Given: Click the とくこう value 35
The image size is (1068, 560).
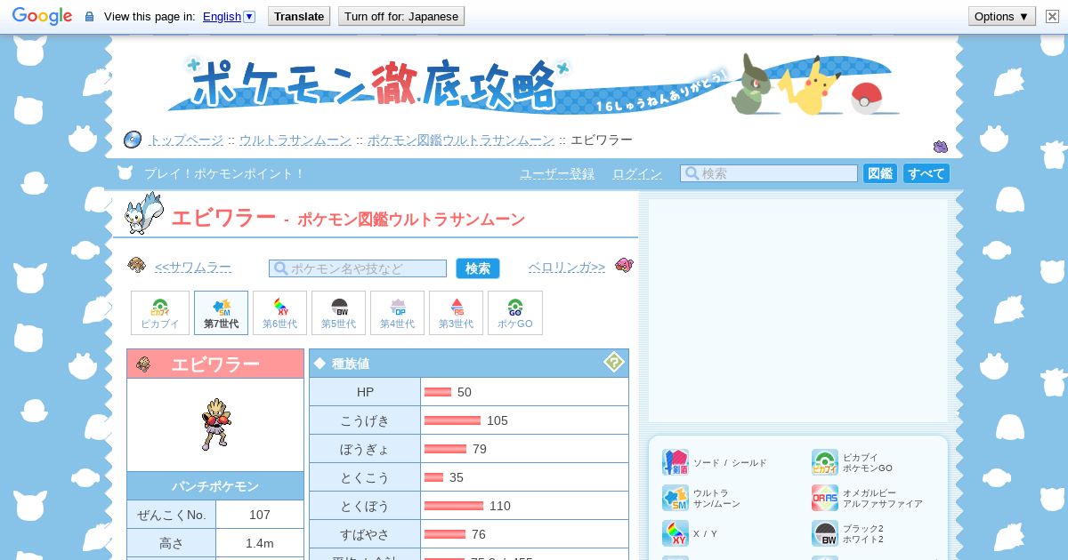Looking at the screenshot, I should [x=457, y=477].
